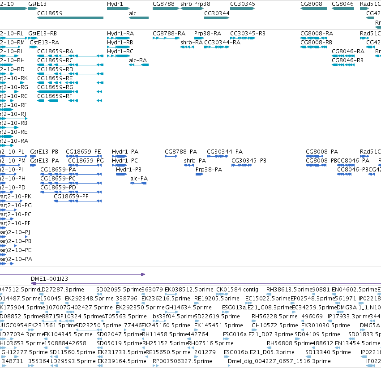Open the CG8788-RA transcript
Viewport: 381px width, 368px height.
(166, 38)
